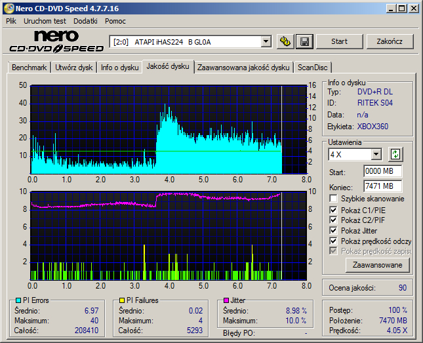The width and height of the screenshot is (423, 343).
Task: Click the Błędy PO label
Action: pyautogui.click(x=239, y=333)
